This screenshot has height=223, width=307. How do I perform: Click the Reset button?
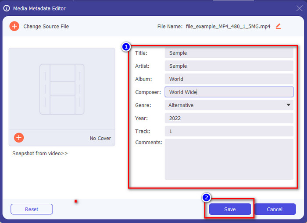(32, 209)
